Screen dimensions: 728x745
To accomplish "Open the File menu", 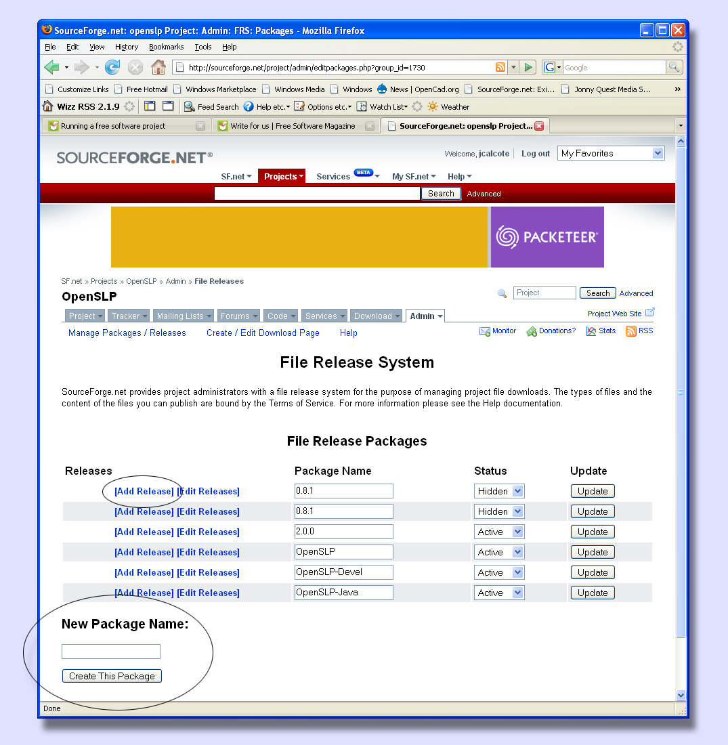I will (50, 47).
